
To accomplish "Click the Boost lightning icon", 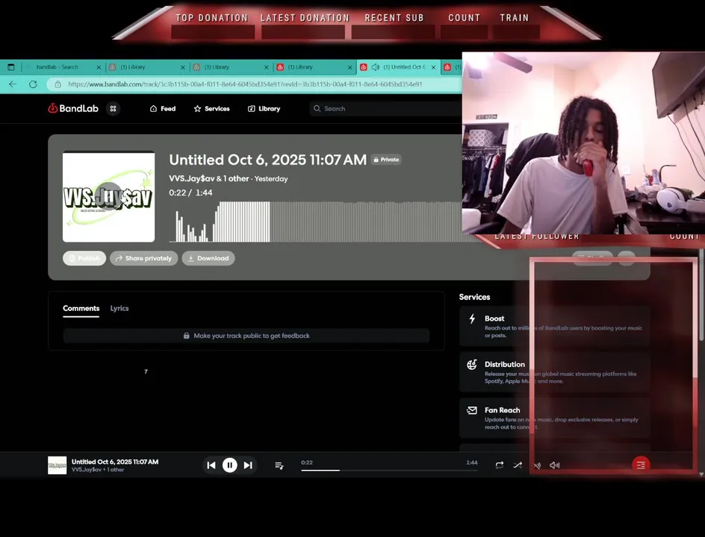I will 472,318.
